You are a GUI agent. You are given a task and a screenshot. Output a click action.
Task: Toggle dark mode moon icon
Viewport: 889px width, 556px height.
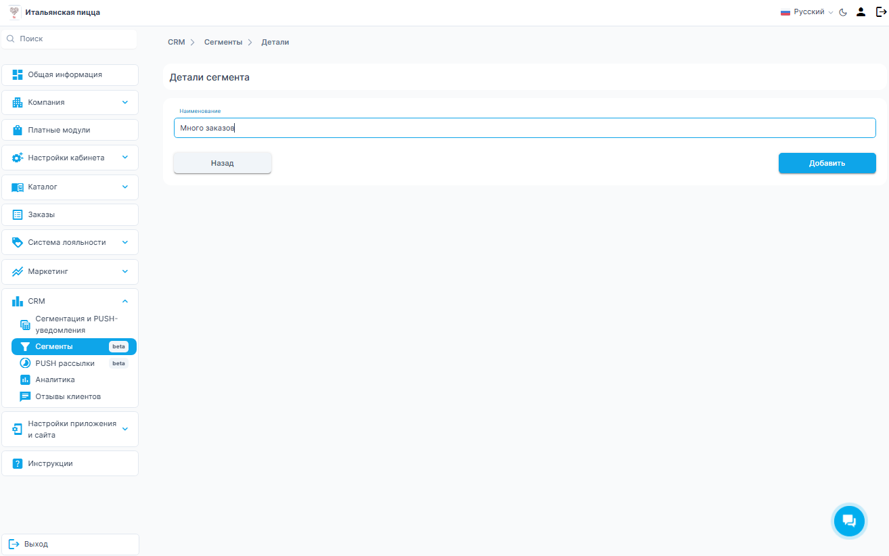pos(843,12)
